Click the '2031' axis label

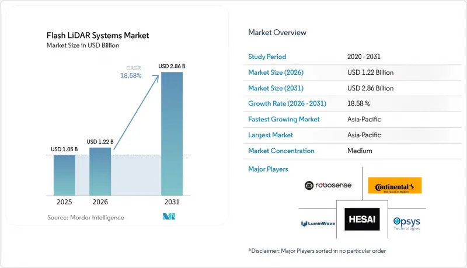click(x=172, y=202)
